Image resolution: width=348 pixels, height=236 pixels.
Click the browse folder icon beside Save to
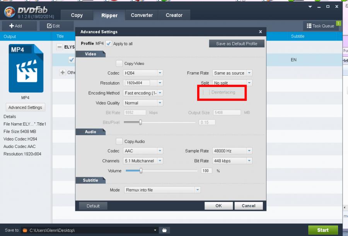164,230
